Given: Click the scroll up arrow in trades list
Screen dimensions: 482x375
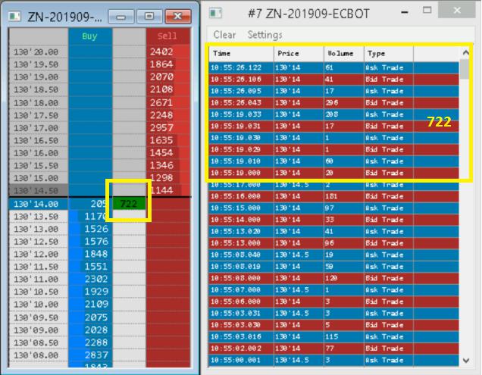Looking at the screenshot, I should click(x=466, y=53).
